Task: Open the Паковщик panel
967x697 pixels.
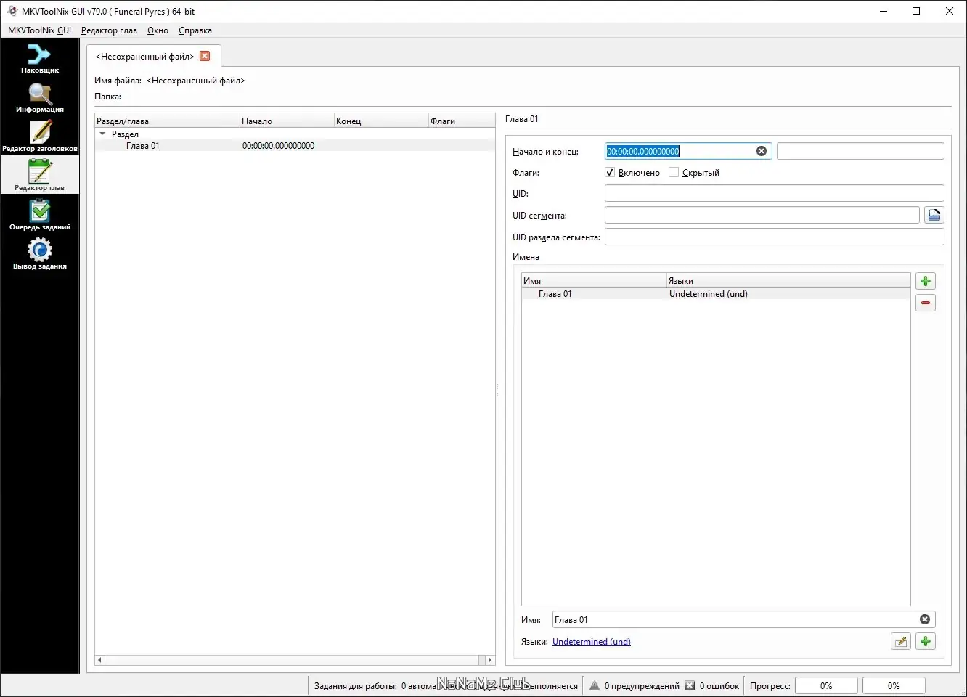Action: click(40, 57)
